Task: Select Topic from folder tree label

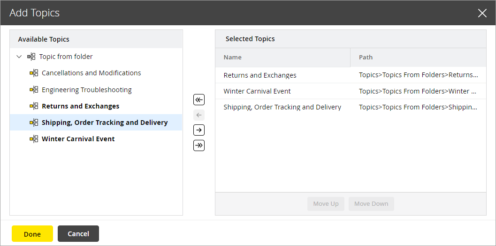Action: click(66, 57)
